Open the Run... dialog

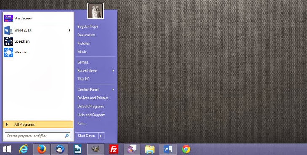pos(82,123)
